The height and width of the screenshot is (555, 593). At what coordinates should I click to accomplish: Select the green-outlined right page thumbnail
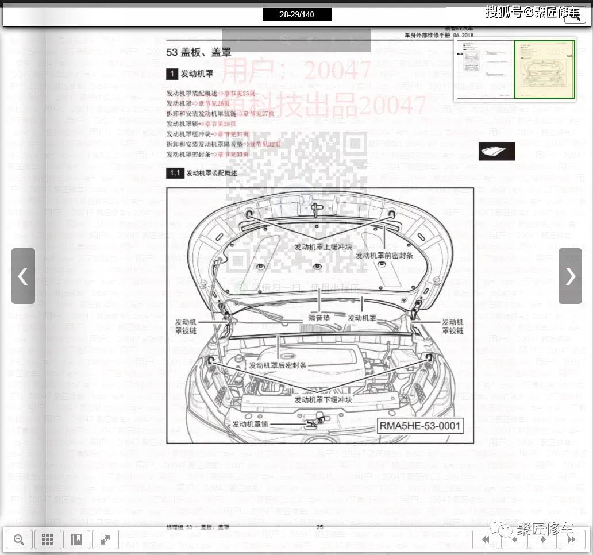pyautogui.click(x=545, y=69)
